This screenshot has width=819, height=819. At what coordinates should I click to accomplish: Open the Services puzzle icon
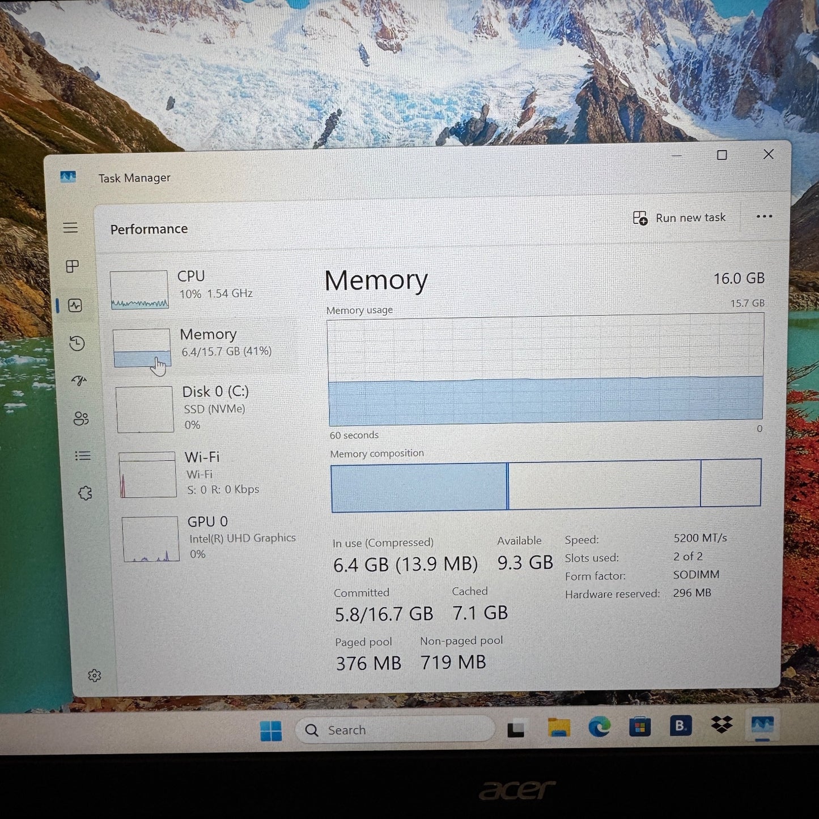tap(85, 493)
